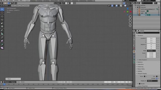
Task: Open the viewport Add menu
Action: 21,5
